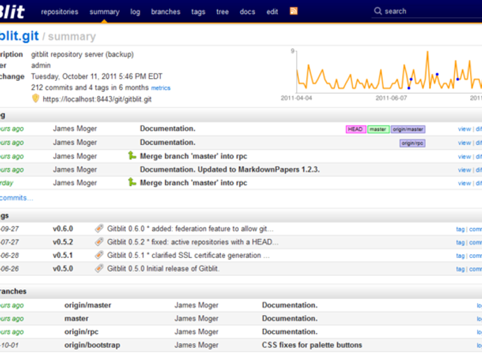Open the more commits link
482x361 pixels.
[x=16, y=198]
